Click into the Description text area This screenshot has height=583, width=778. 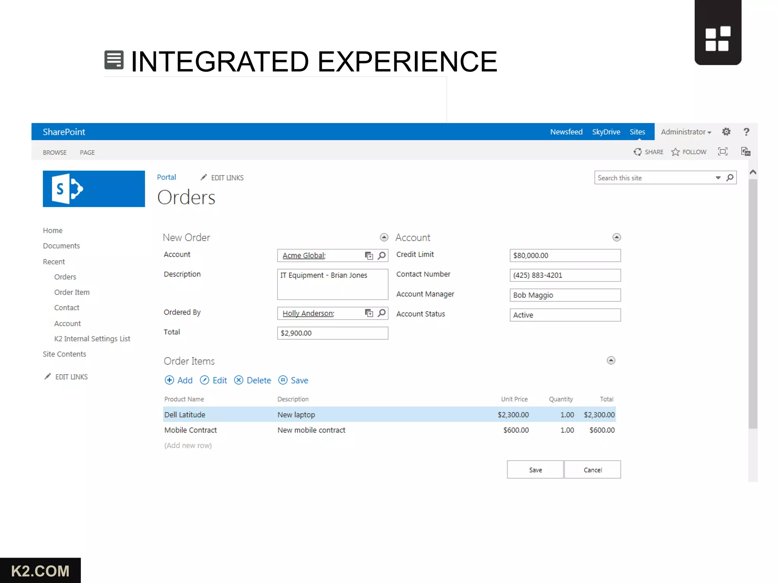click(x=333, y=284)
